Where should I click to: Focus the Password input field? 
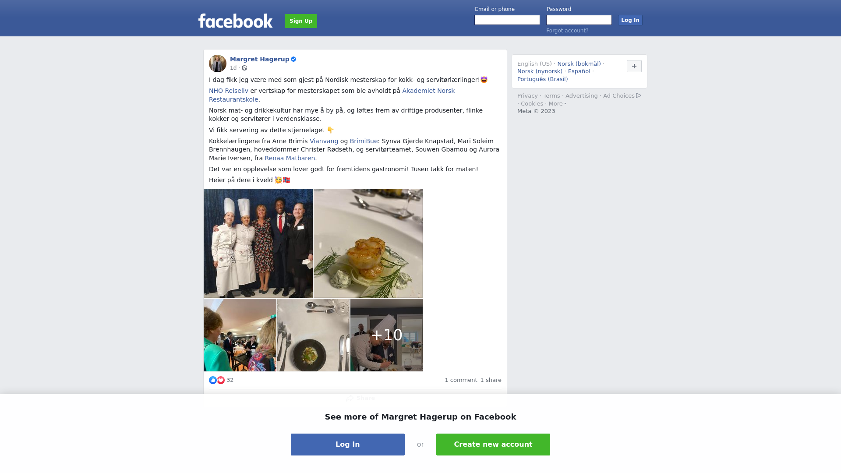click(x=579, y=20)
